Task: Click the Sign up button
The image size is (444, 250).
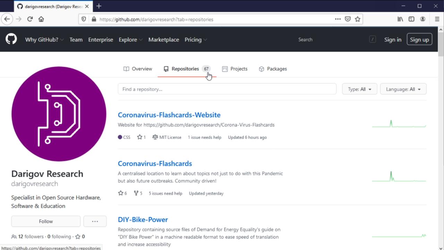Action: [419, 40]
